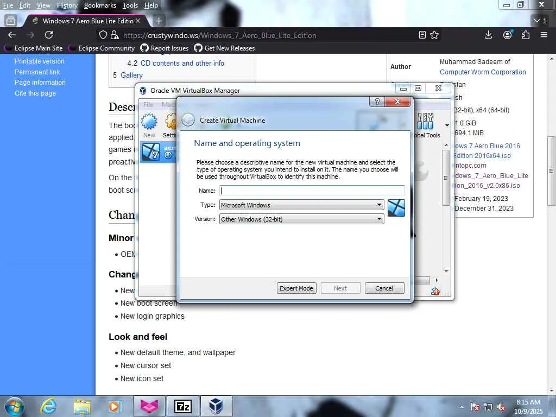Open Firefox downloads panel icon

click(x=488, y=35)
